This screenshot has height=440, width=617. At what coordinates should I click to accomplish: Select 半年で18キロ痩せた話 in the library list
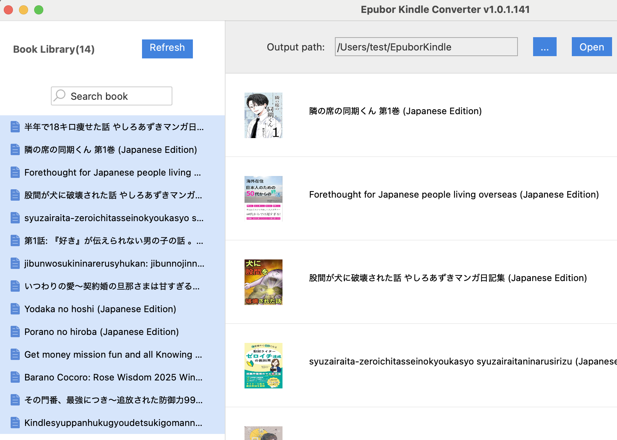tap(112, 127)
